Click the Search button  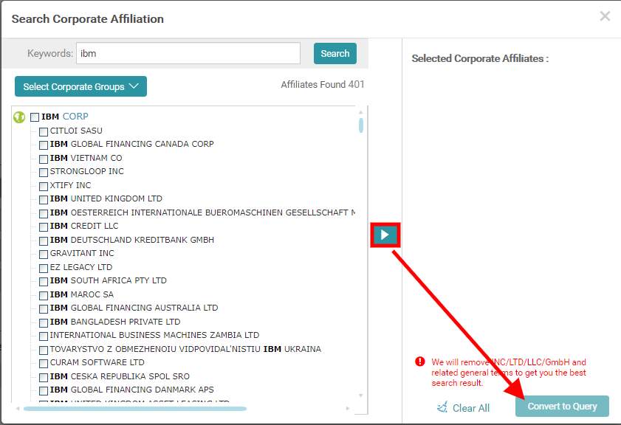335,53
